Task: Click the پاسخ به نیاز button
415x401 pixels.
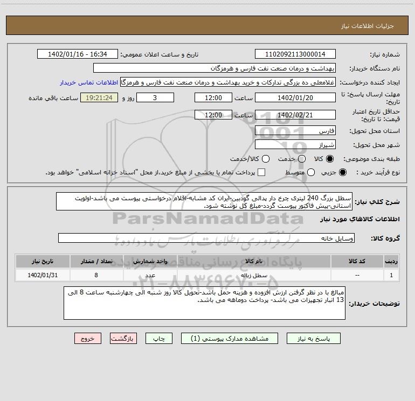Action: (314, 339)
